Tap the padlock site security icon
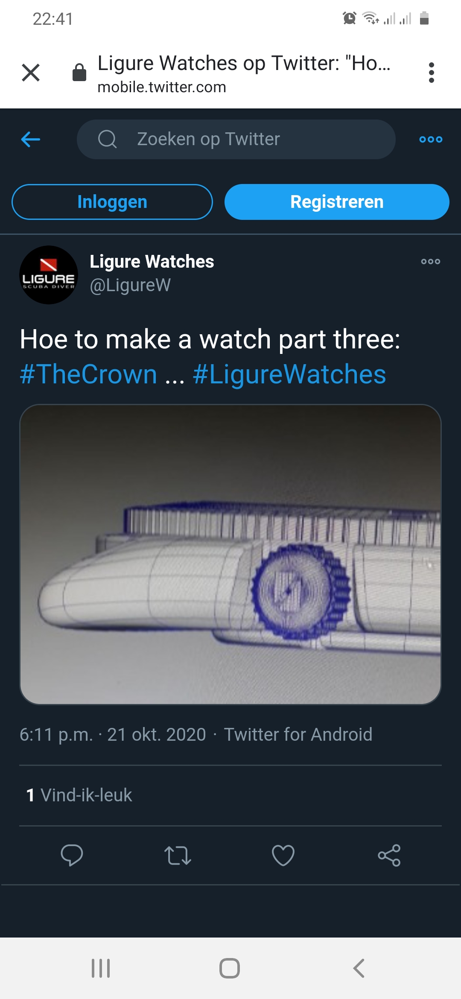This screenshot has height=999, width=461. point(79,72)
